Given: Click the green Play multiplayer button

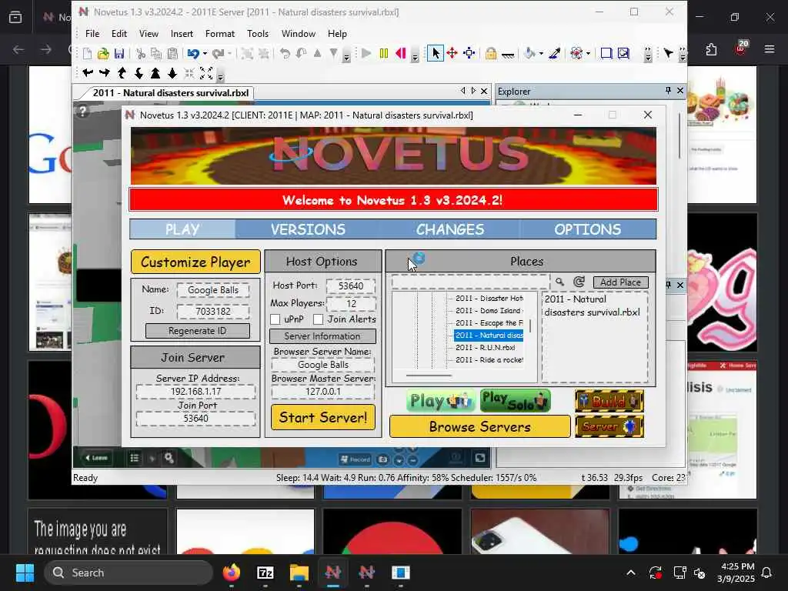Looking at the screenshot, I should pos(441,401).
